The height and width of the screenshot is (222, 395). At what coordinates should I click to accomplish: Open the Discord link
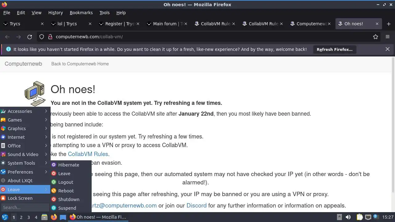197,206
